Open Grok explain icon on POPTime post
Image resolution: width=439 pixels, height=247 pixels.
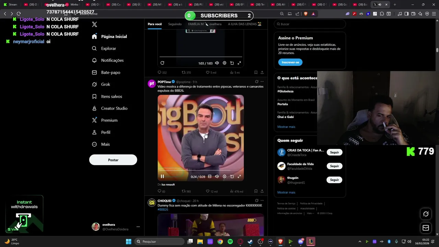(257, 82)
